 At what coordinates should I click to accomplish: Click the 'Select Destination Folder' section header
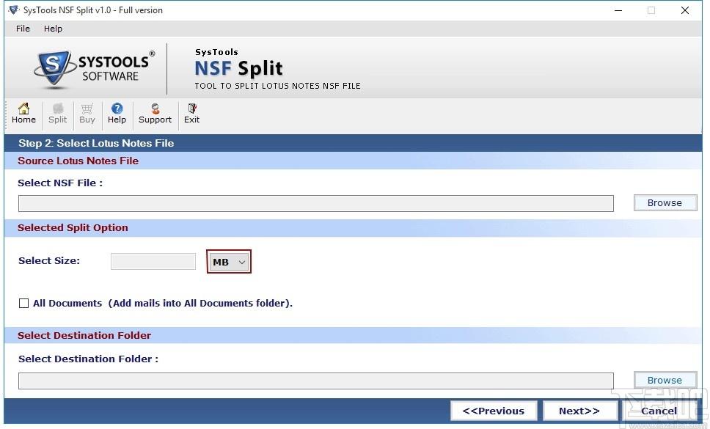(84, 335)
